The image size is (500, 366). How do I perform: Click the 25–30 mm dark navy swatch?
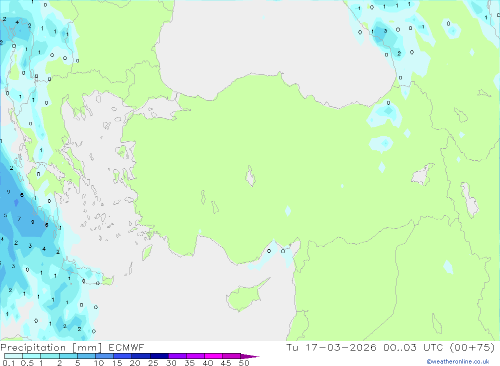click(x=159, y=356)
